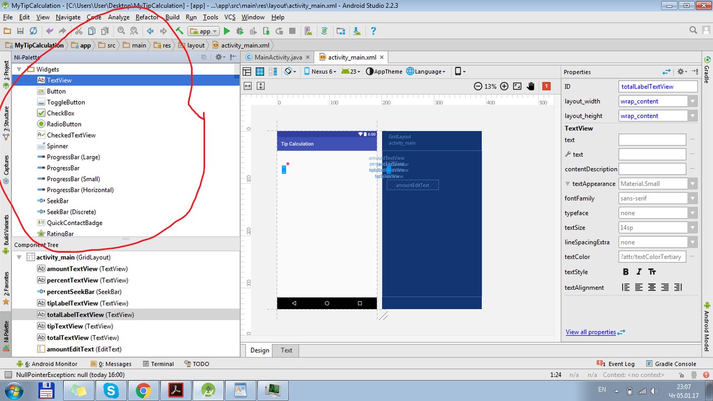Click the Stop square icon in the toolbar
Image resolution: width=713 pixels, height=401 pixels.
click(292, 31)
